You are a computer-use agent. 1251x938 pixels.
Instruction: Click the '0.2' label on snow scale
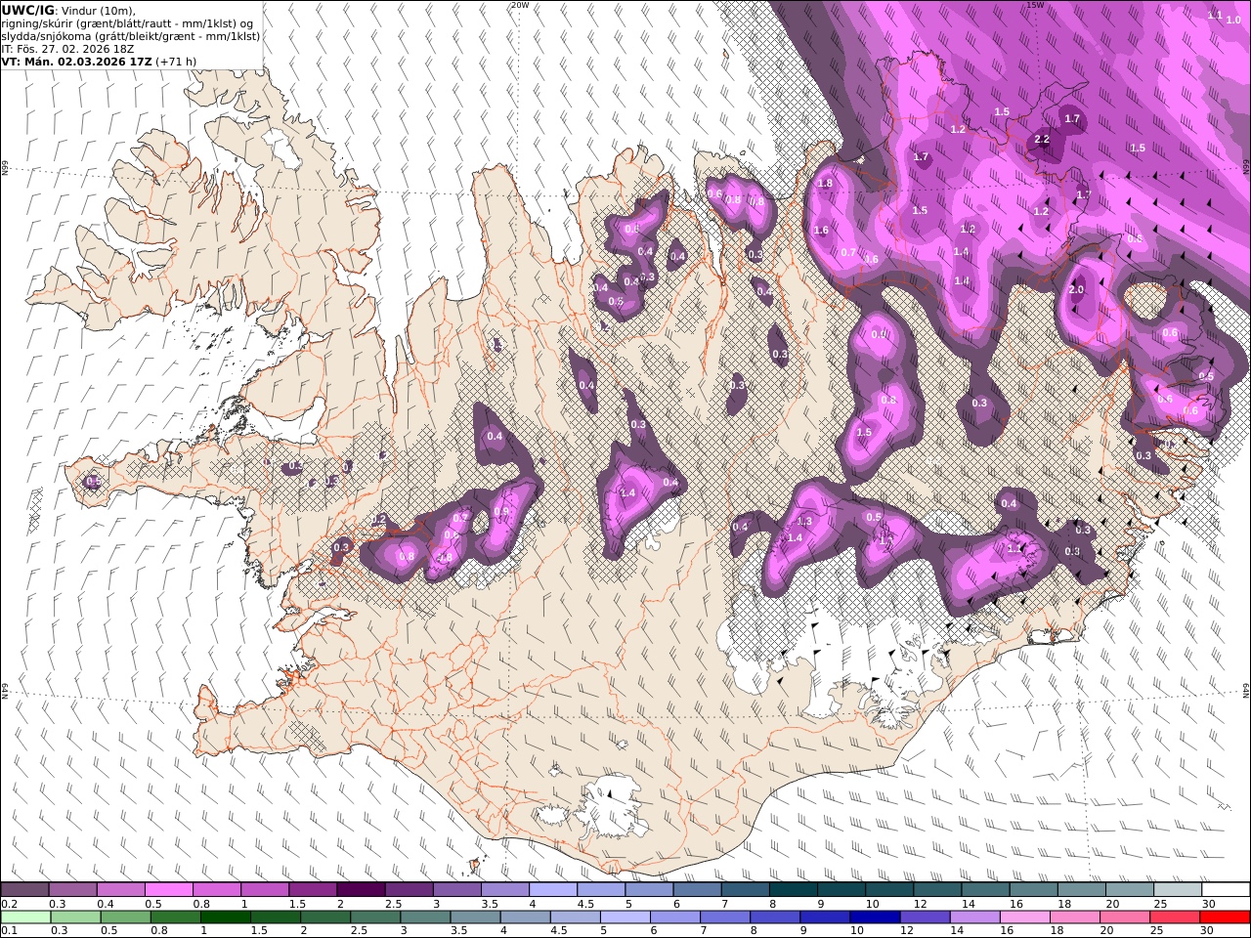(8, 904)
